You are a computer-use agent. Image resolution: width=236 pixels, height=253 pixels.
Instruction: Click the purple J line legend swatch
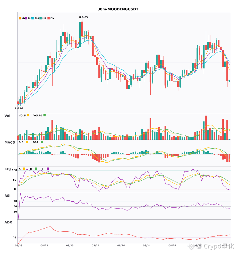(x=48, y=169)
